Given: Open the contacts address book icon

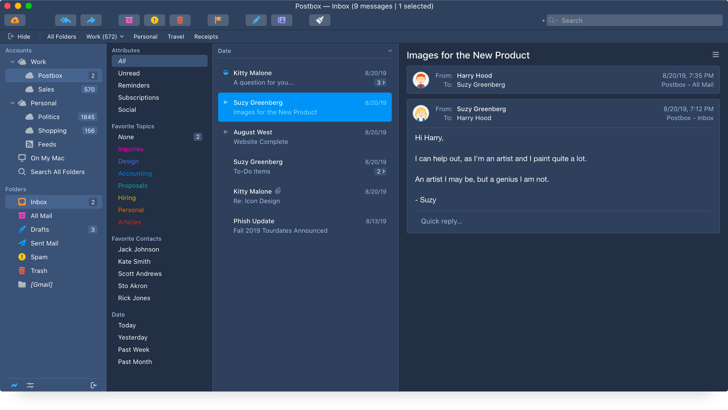Looking at the screenshot, I should [x=282, y=20].
